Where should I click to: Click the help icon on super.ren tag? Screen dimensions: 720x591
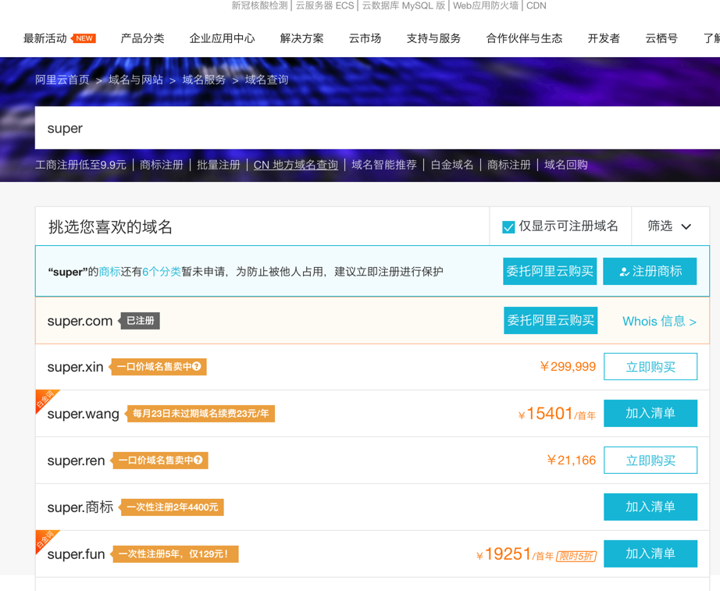click(198, 460)
